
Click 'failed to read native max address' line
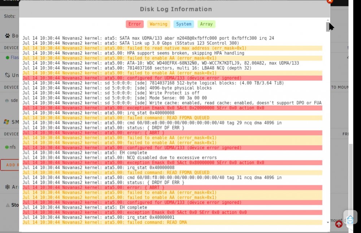coord(172,48)
